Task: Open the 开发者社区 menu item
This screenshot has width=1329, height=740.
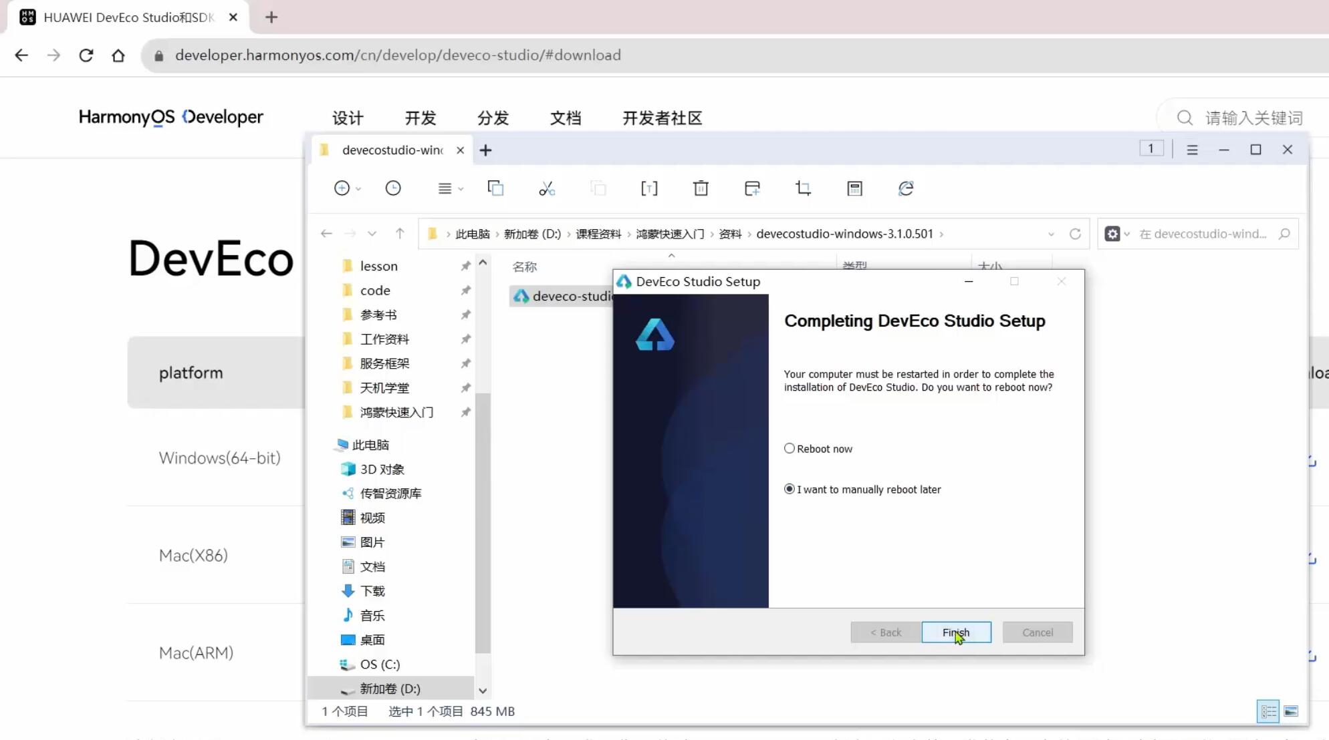Action: (662, 118)
